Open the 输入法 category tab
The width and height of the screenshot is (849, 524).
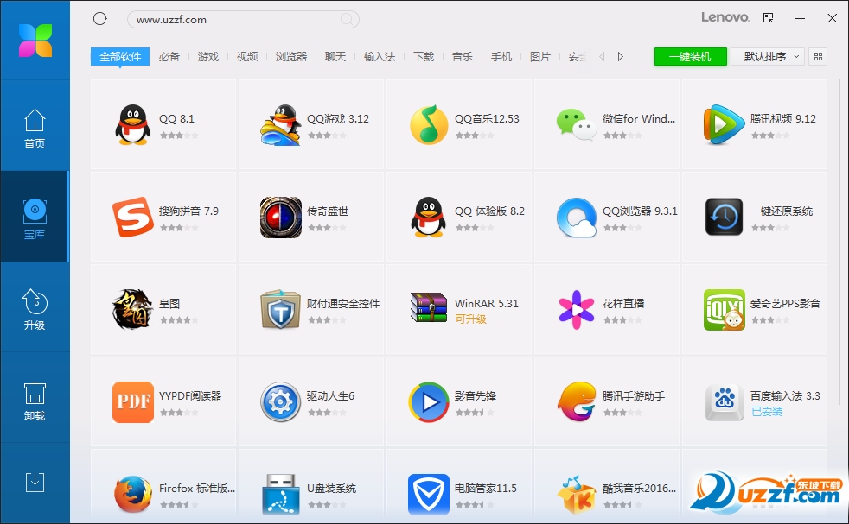pyautogui.click(x=379, y=56)
